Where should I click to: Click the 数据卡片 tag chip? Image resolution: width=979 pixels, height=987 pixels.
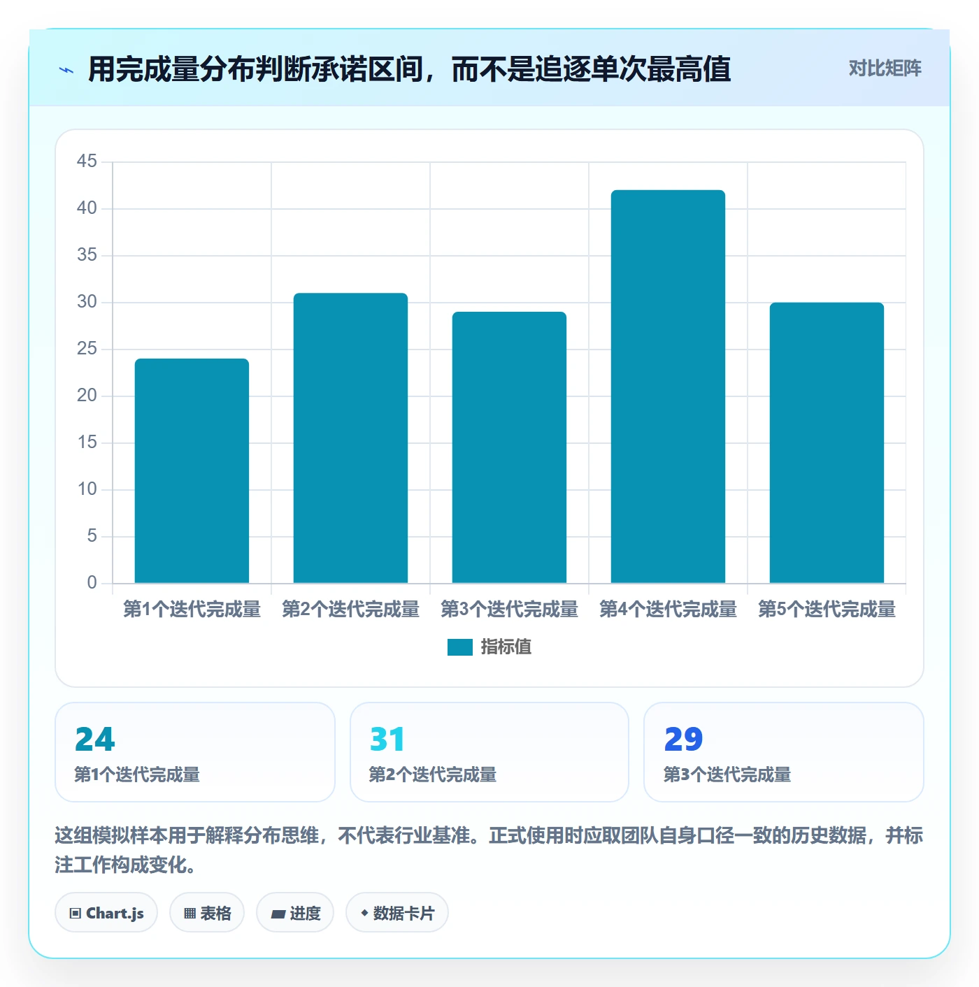click(x=397, y=913)
